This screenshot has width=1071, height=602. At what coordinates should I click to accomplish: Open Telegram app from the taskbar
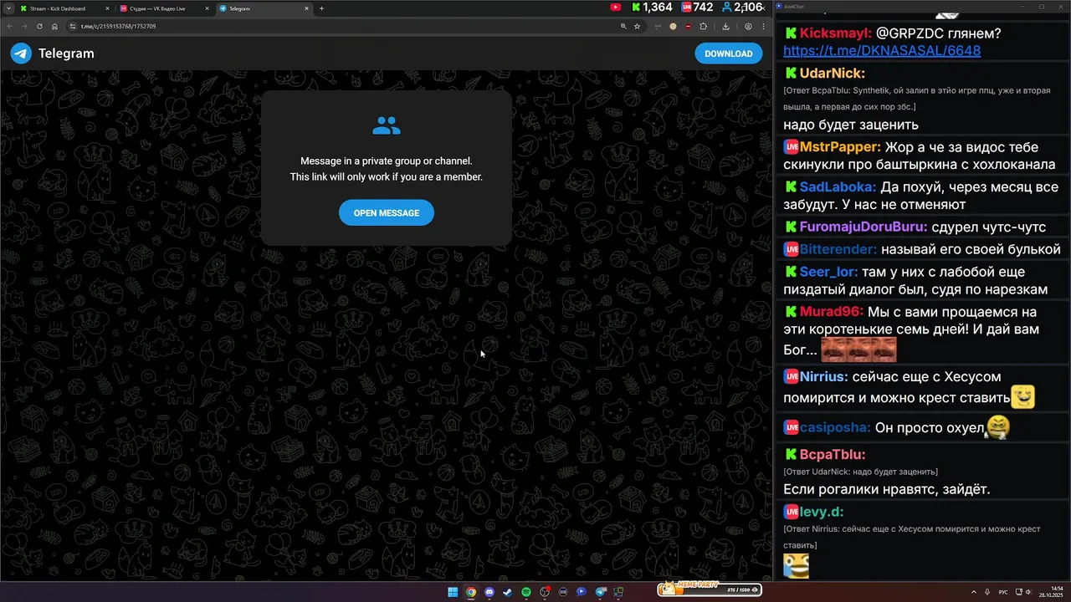tap(600, 592)
